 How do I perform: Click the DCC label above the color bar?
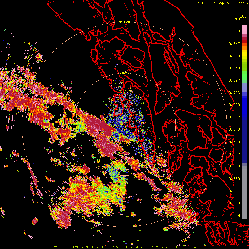[x=243, y=16]
